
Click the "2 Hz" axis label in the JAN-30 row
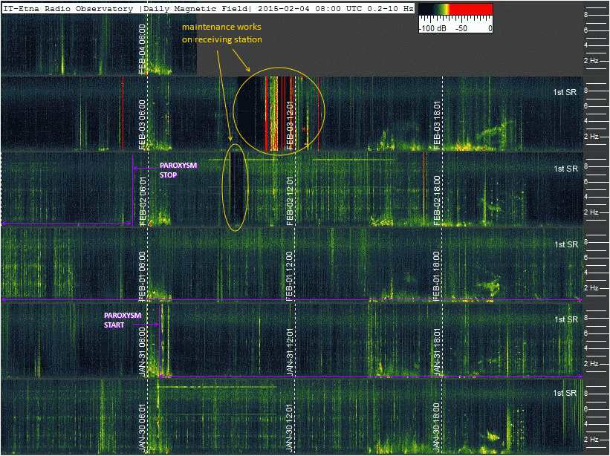(591, 439)
